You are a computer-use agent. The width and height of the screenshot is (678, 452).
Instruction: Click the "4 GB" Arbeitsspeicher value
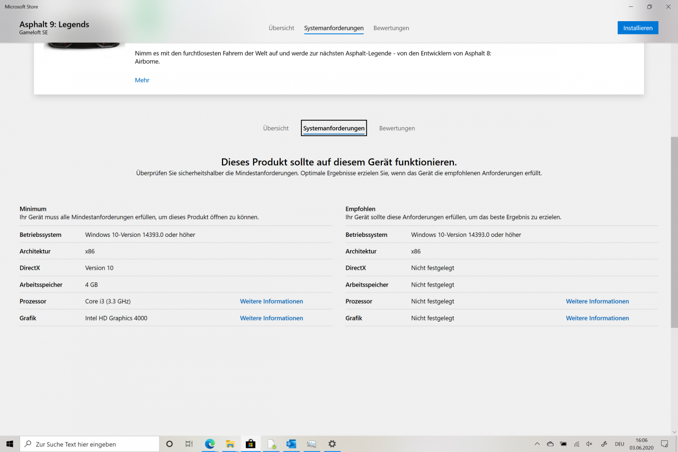click(x=92, y=285)
